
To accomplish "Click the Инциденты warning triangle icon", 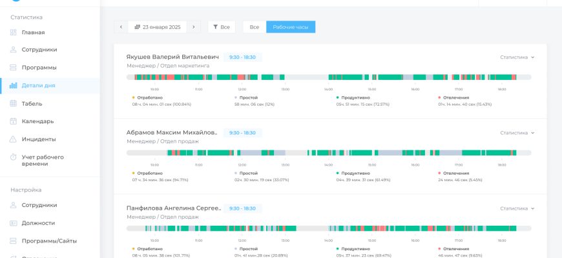I will 14,139.
